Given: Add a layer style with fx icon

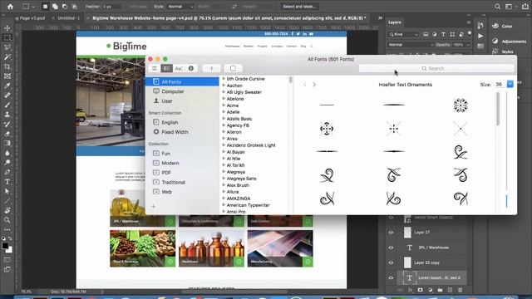Looking at the screenshot, I should (410, 290).
